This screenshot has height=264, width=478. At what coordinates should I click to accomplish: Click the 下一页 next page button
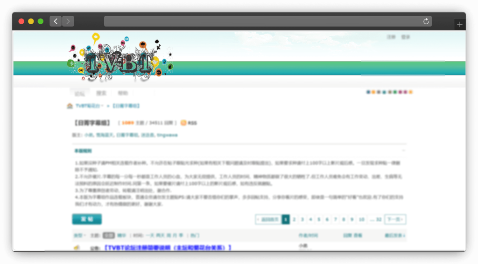click(x=395, y=219)
